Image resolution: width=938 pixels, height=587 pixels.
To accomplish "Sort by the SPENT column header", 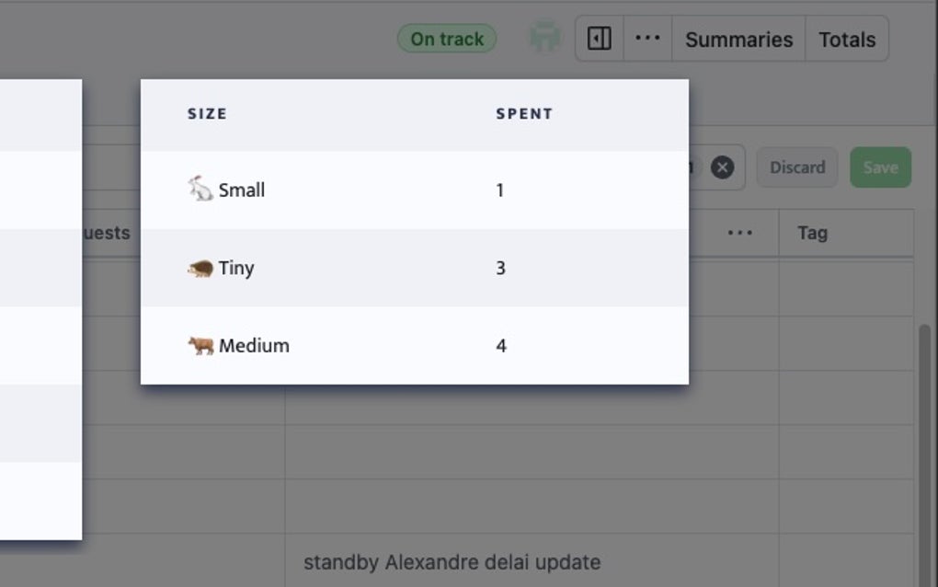I will click(x=523, y=113).
